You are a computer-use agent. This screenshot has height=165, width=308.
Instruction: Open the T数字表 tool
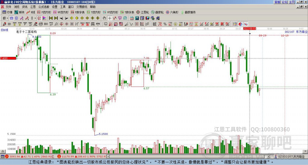(x=127, y=12)
